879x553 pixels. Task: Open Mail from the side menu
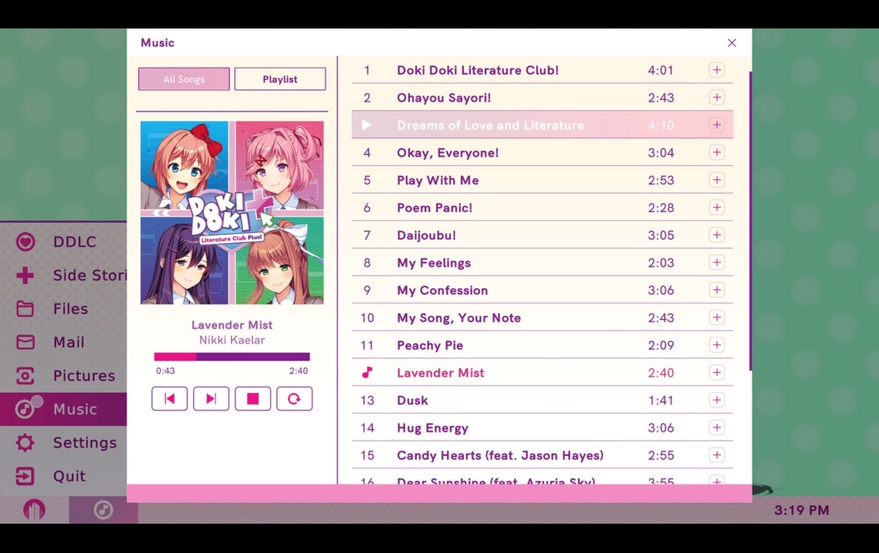click(x=64, y=342)
